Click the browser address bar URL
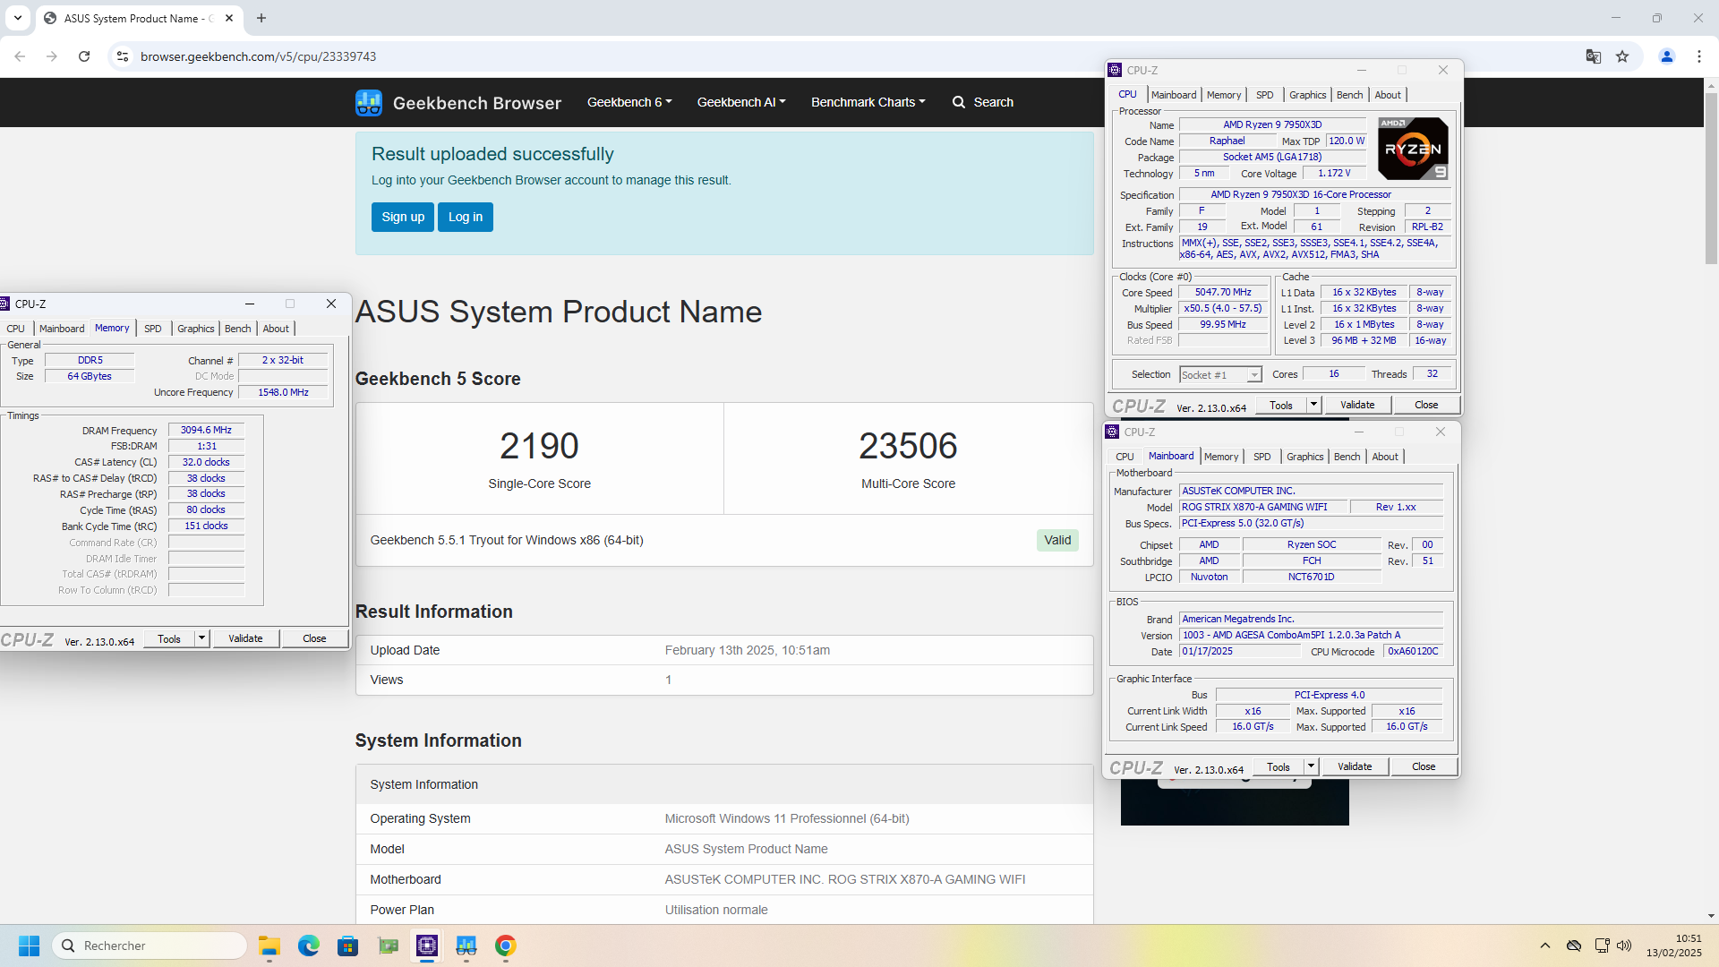 [258, 56]
